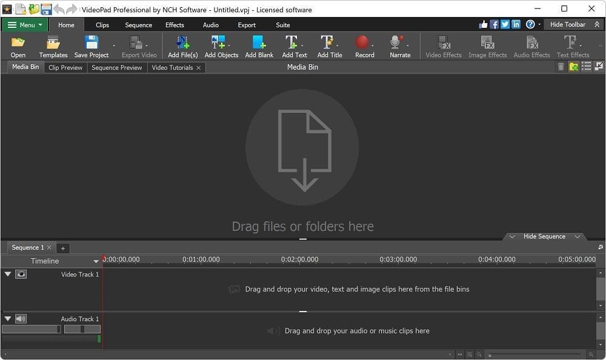Open the Audio ribbon tab
Viewport: 606px width, 360px height.
[211, 25]
